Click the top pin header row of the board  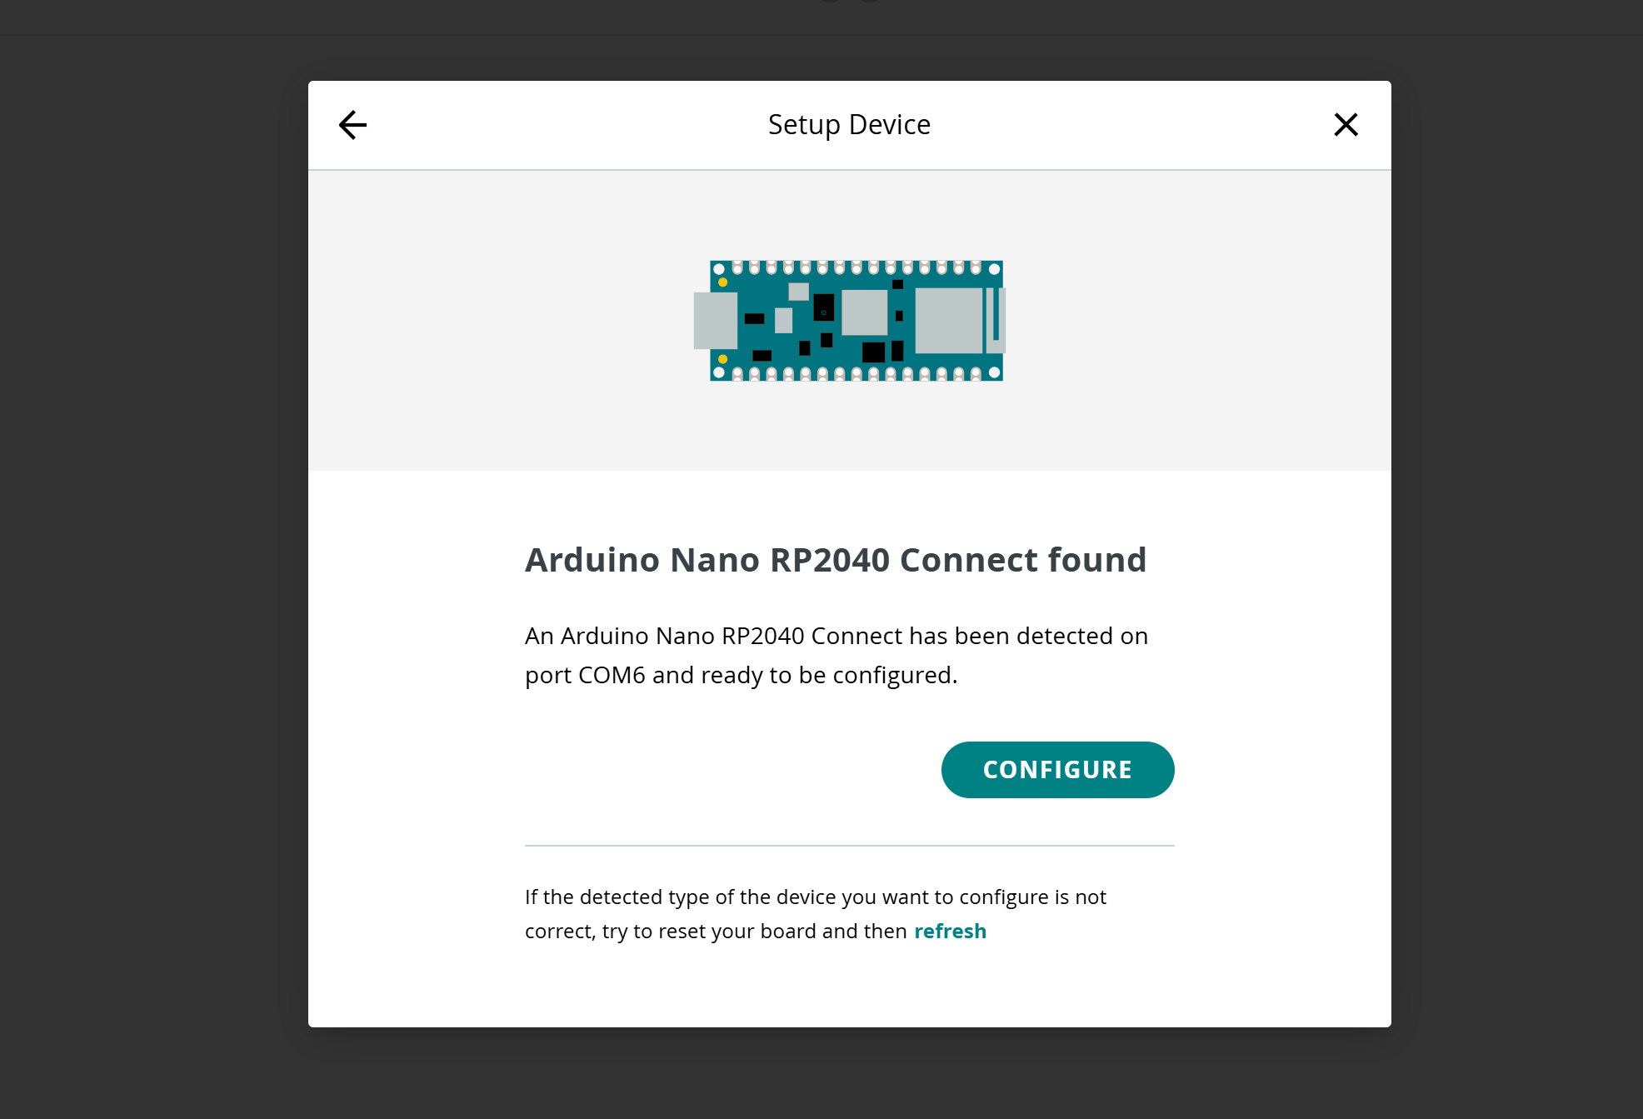pyautogui.click(x=856, y=268)
